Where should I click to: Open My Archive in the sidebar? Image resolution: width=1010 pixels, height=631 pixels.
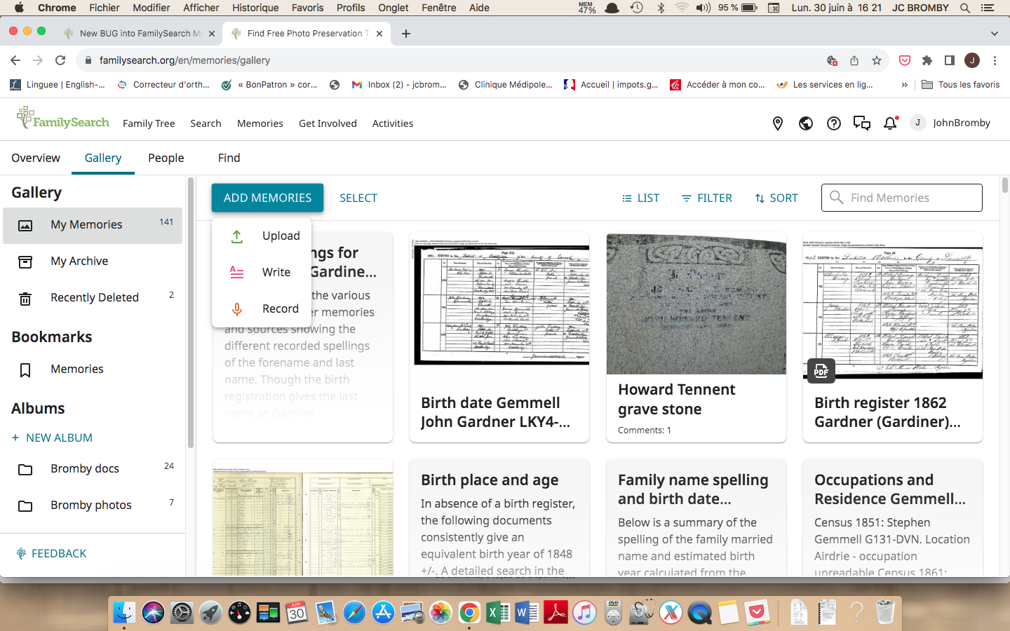[x=93, y=262]
